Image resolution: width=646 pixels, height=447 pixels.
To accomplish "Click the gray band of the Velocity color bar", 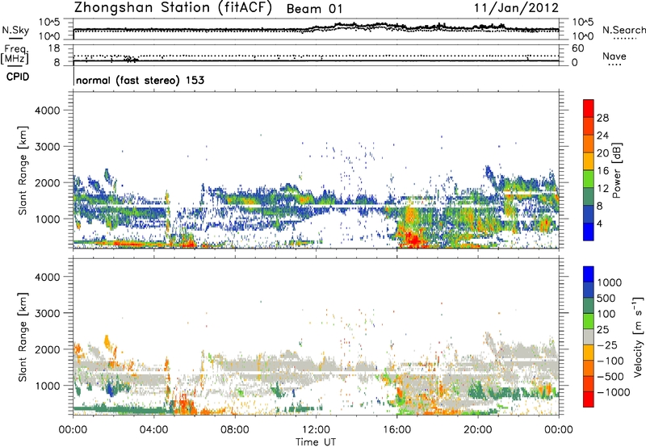I will (x=589, y=336).
